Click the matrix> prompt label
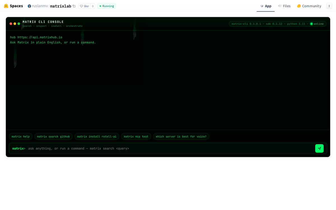Image resolution: width=336 pixels, height=210 pixels. tap(19, 148)
